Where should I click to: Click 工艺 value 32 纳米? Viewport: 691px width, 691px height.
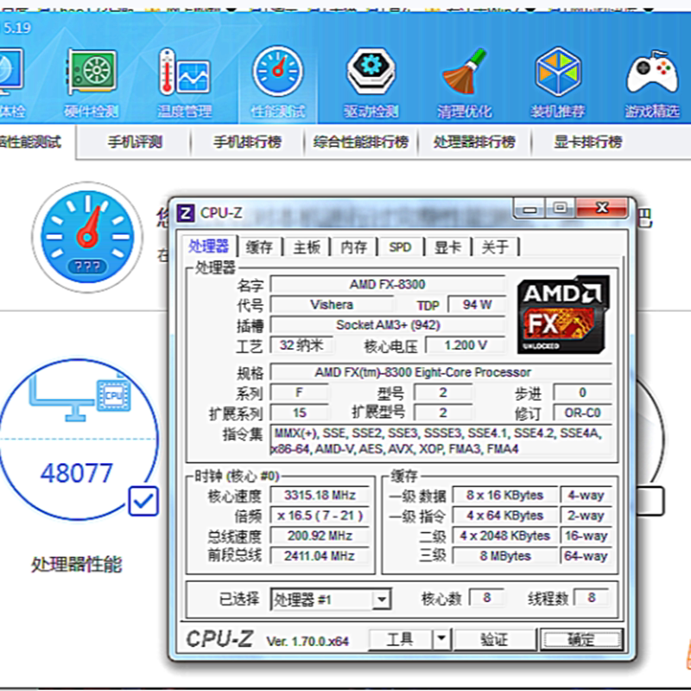[301, 345]
